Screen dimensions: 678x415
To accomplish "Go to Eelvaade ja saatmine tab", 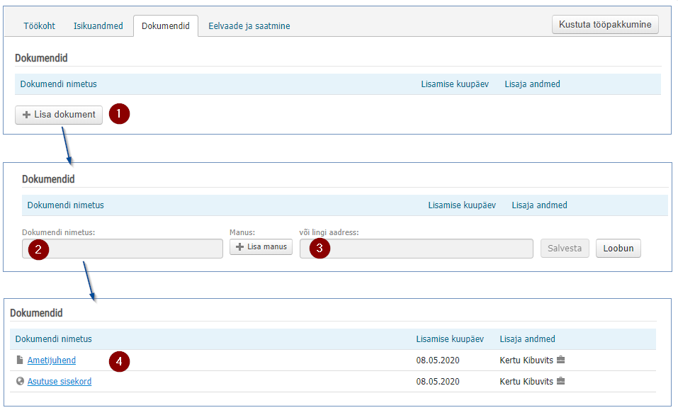I will coord(249,26).
